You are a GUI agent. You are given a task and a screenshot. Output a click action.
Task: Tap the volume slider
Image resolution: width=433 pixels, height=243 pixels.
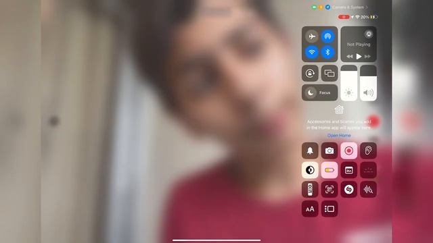(x=368, y=83)
